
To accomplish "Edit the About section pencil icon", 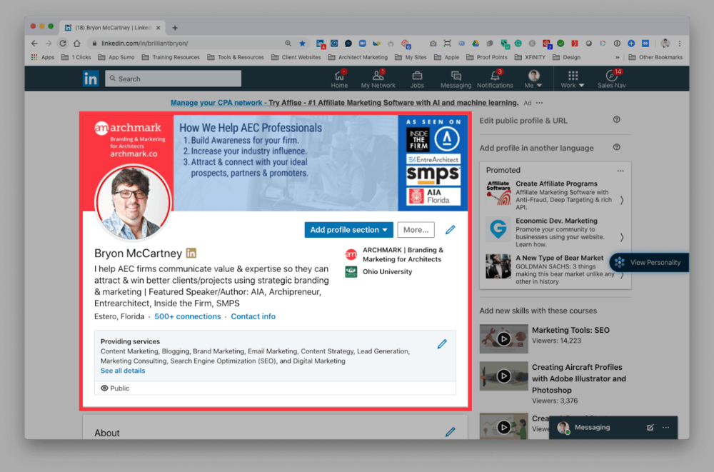I will (x=451, y=431).
